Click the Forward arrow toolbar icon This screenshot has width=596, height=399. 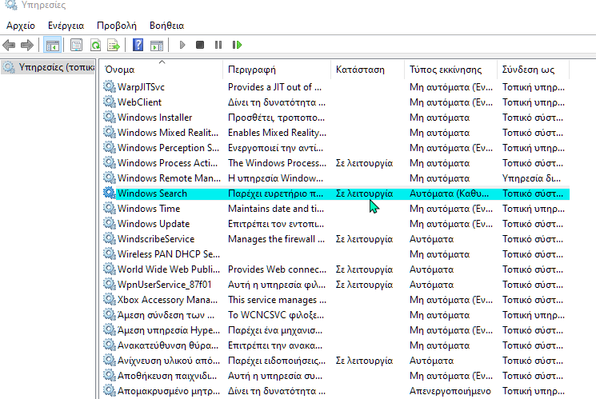point(27,46)
